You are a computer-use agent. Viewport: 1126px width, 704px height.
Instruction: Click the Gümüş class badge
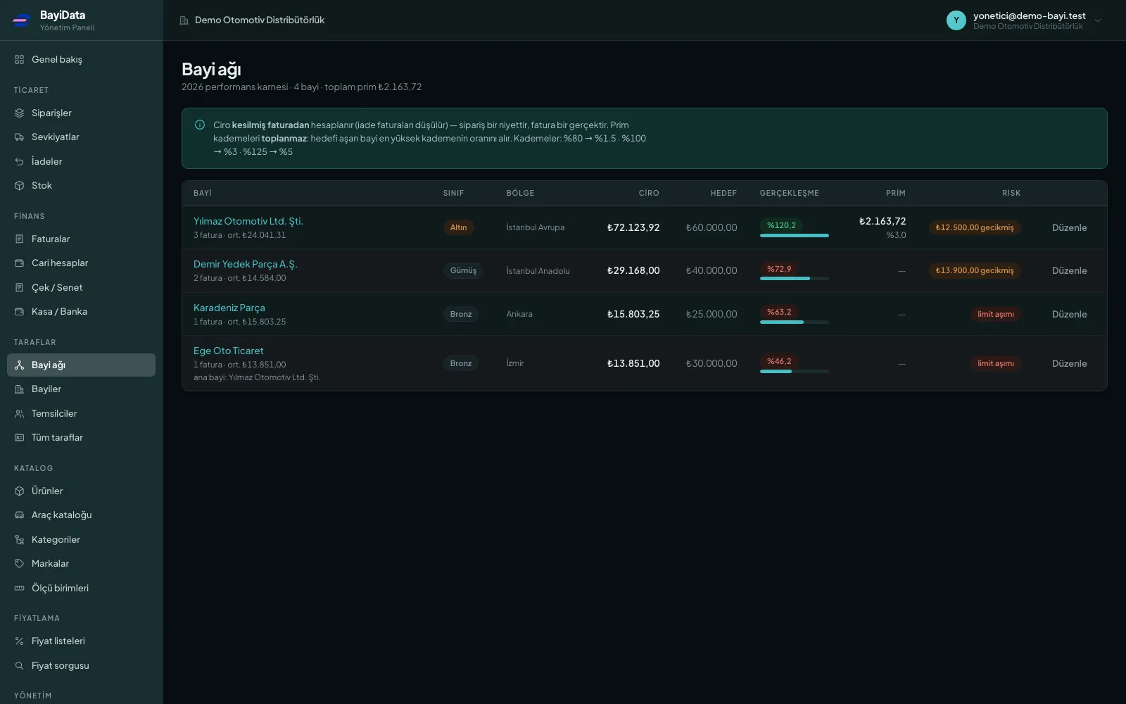[x=463, y=270]
